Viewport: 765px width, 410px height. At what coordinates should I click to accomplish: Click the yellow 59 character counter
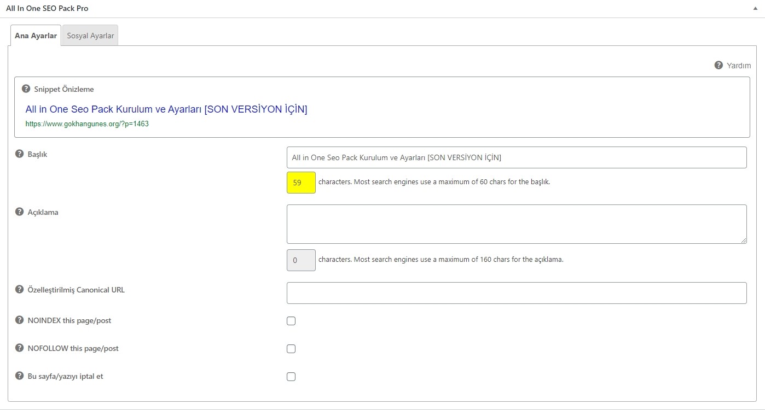301,183
